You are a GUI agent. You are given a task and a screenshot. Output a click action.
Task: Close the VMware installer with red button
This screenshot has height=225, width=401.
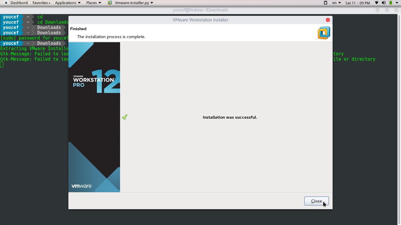point(328,20)
